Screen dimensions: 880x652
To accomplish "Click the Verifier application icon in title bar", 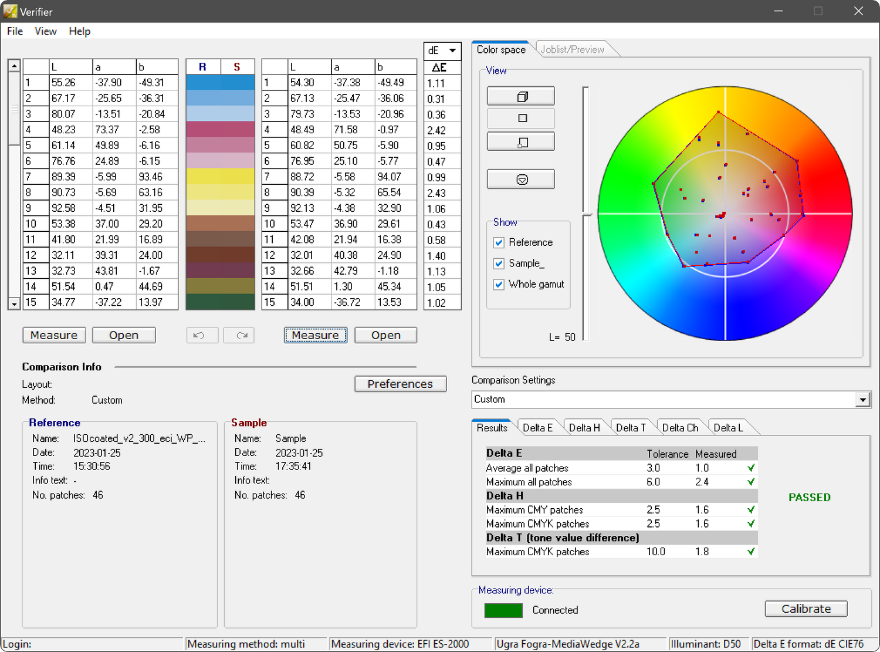I will coord(9,11).
